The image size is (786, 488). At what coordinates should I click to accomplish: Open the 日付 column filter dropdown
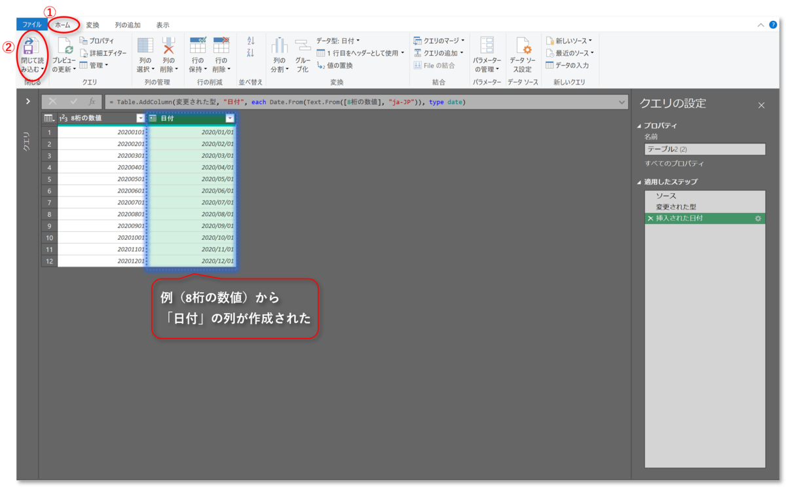click(229, 118)
